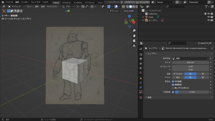Uncheck the 透視投影 checkbox
Image resolution: width=215 pixels, height=121 pixels.
pos(173,85)
